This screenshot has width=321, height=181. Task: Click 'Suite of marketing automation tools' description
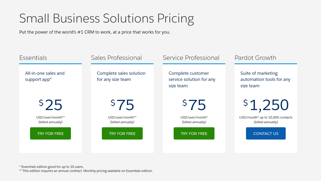(x=265, y=79)
